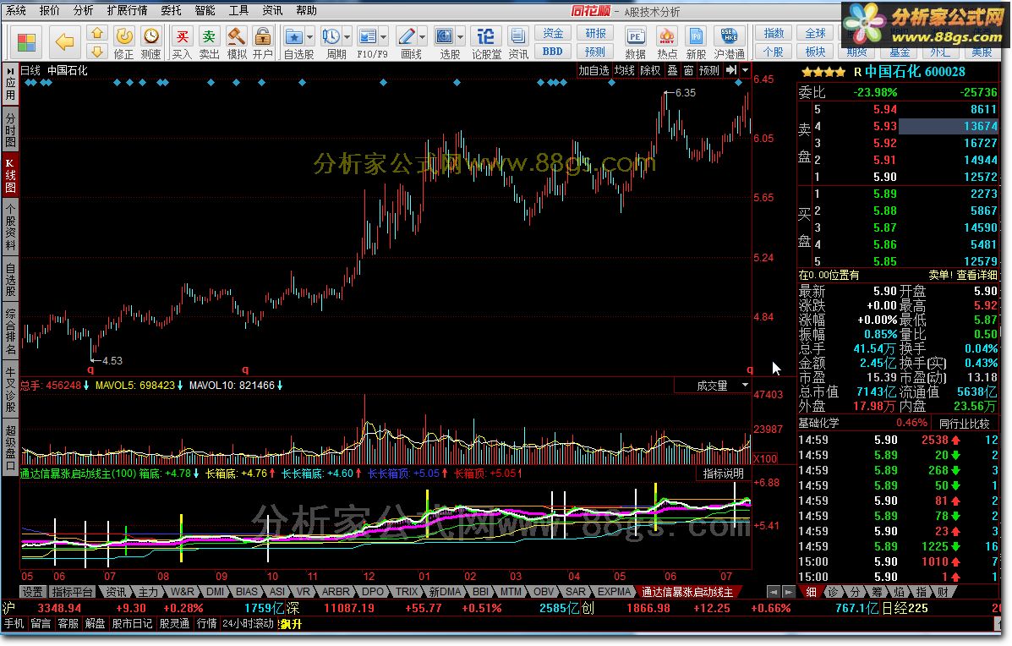Click the yellow back arrow icon
The width and height of the screenshot is (1012, 646).
[x=64, y=42]
